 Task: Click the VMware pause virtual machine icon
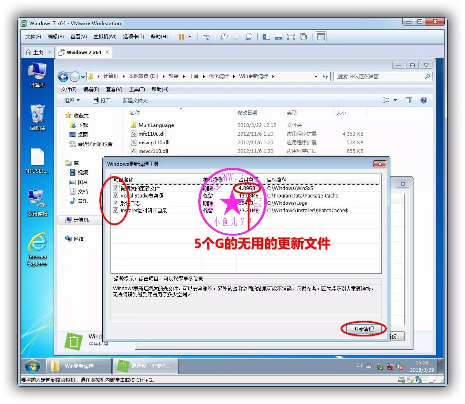181,37
